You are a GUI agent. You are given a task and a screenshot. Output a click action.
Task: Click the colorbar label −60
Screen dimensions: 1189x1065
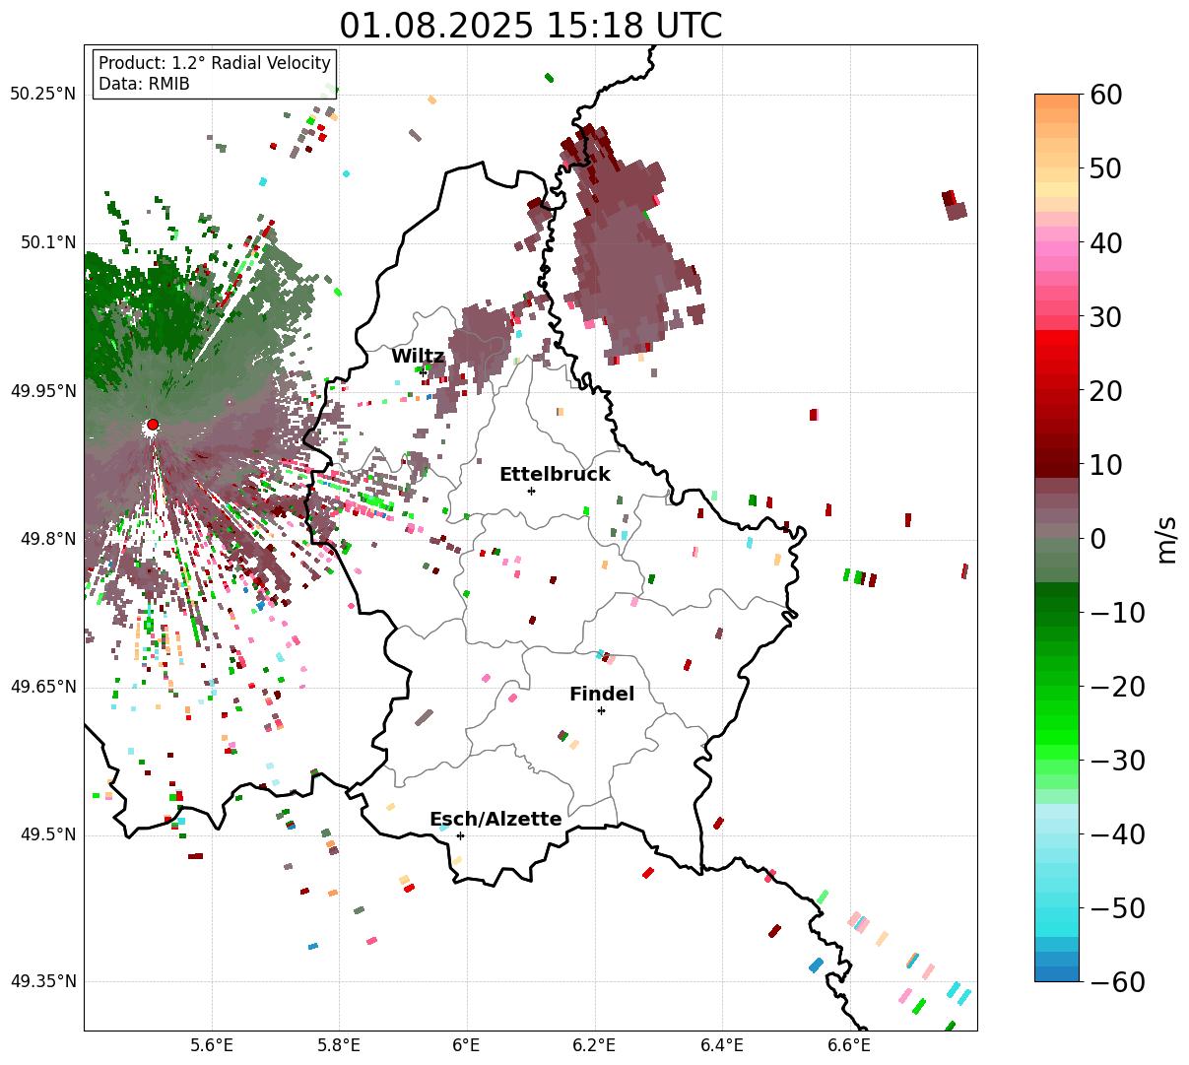pyautogui.click(x=1117, y=982)
